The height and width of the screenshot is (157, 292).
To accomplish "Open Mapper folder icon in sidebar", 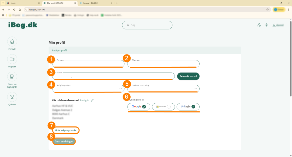I will pos(12,59).
